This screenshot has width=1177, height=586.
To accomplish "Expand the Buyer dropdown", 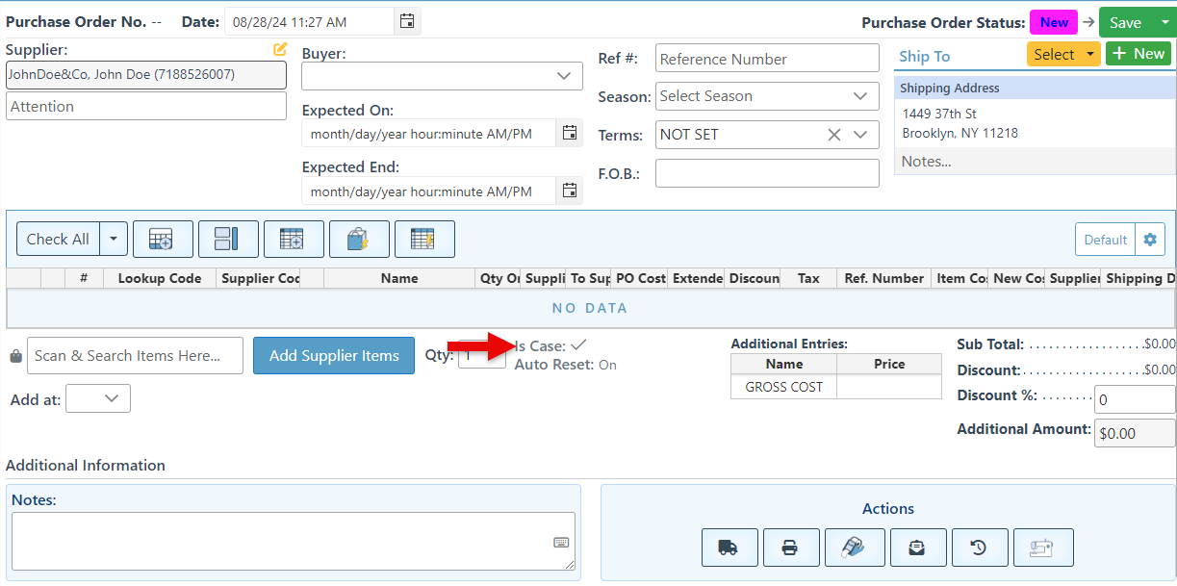I will point(563,76).
